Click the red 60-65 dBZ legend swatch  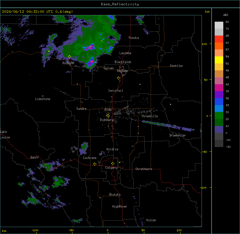219,39
